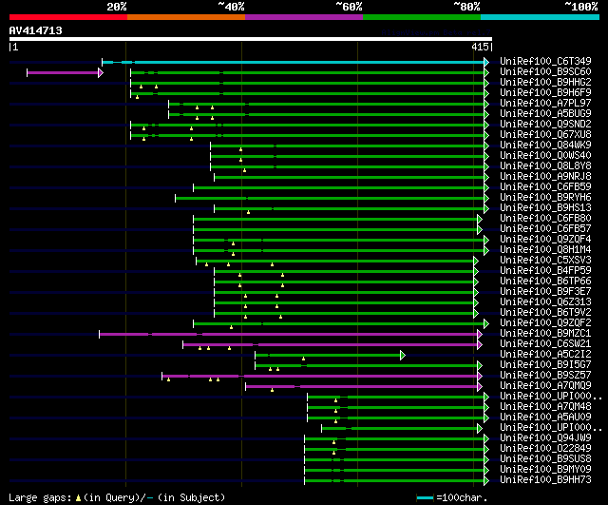Select the UniRef100_C6SW21 label

[545, 344]
